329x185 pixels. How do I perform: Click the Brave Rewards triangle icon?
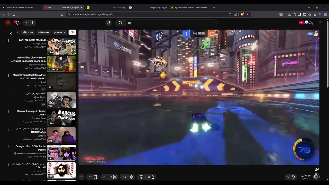click(x=248, y=14)
